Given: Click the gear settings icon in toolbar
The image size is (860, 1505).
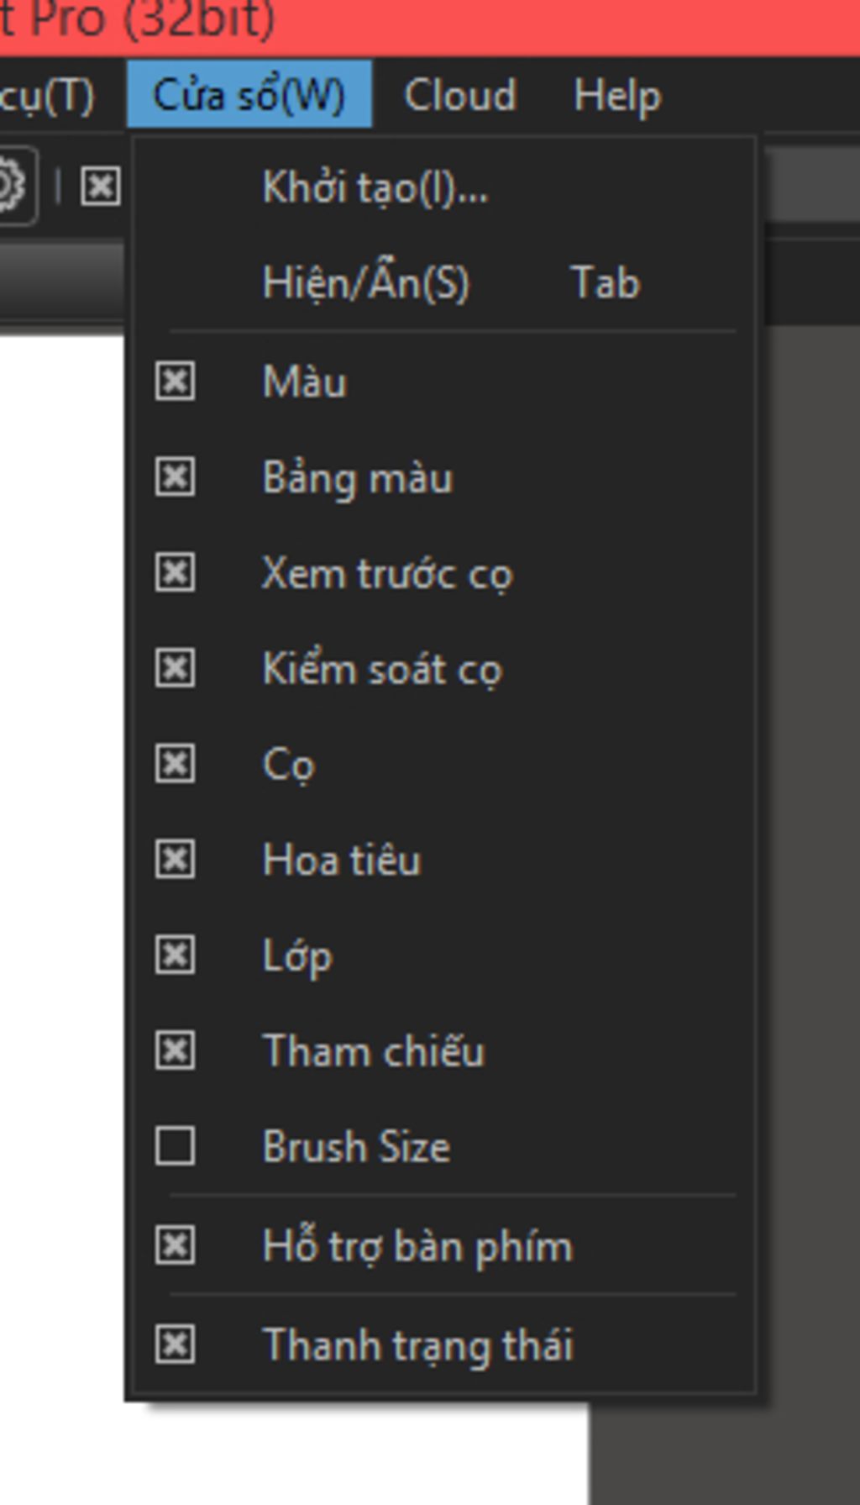Looking at the screenshot, I should pos(10,186).
